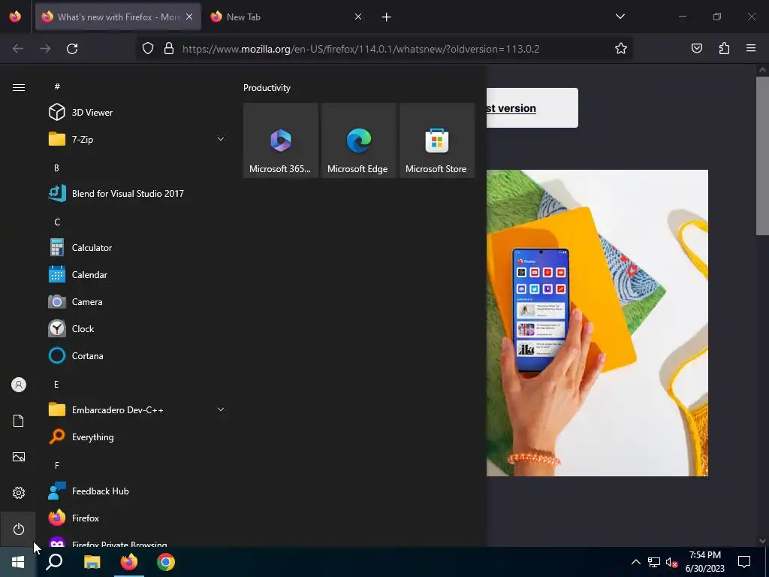Expand the Start menu hamburger navigation
The width and height of the screenshot is (769, 577).
click(19, 87)
